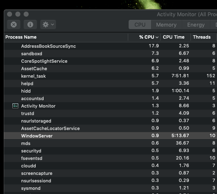Image resolution: width=217 pixels, height=194 pixels.
Task: Select the fseventsd process
Action: coord(110,158)
